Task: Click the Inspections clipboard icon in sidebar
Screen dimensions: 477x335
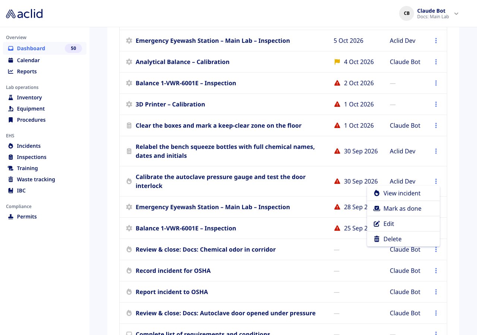Action: [11, 157]
